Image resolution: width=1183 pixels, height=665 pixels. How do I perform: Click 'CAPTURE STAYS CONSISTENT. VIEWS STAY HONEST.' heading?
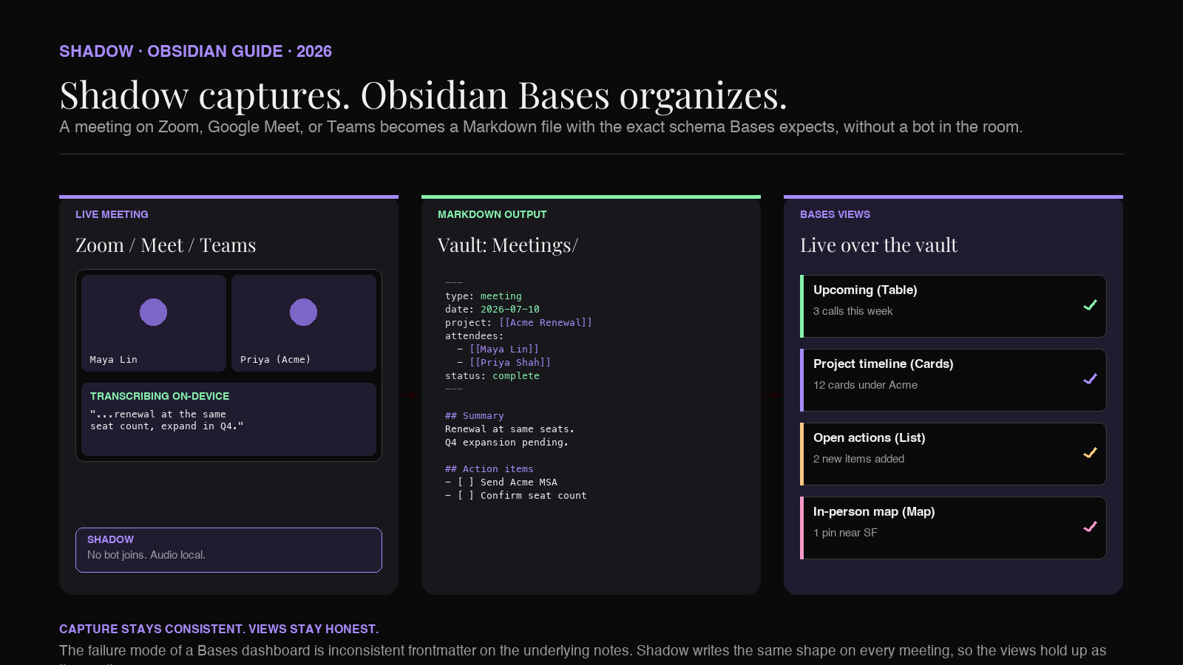pos(219,629)
